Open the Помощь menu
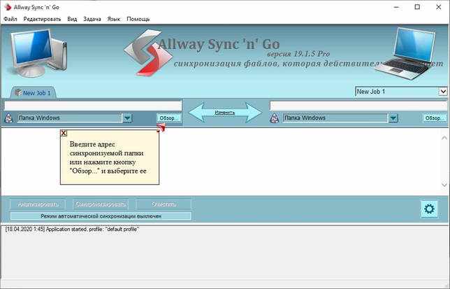This screenshot has width=450, height=289. 138,19
